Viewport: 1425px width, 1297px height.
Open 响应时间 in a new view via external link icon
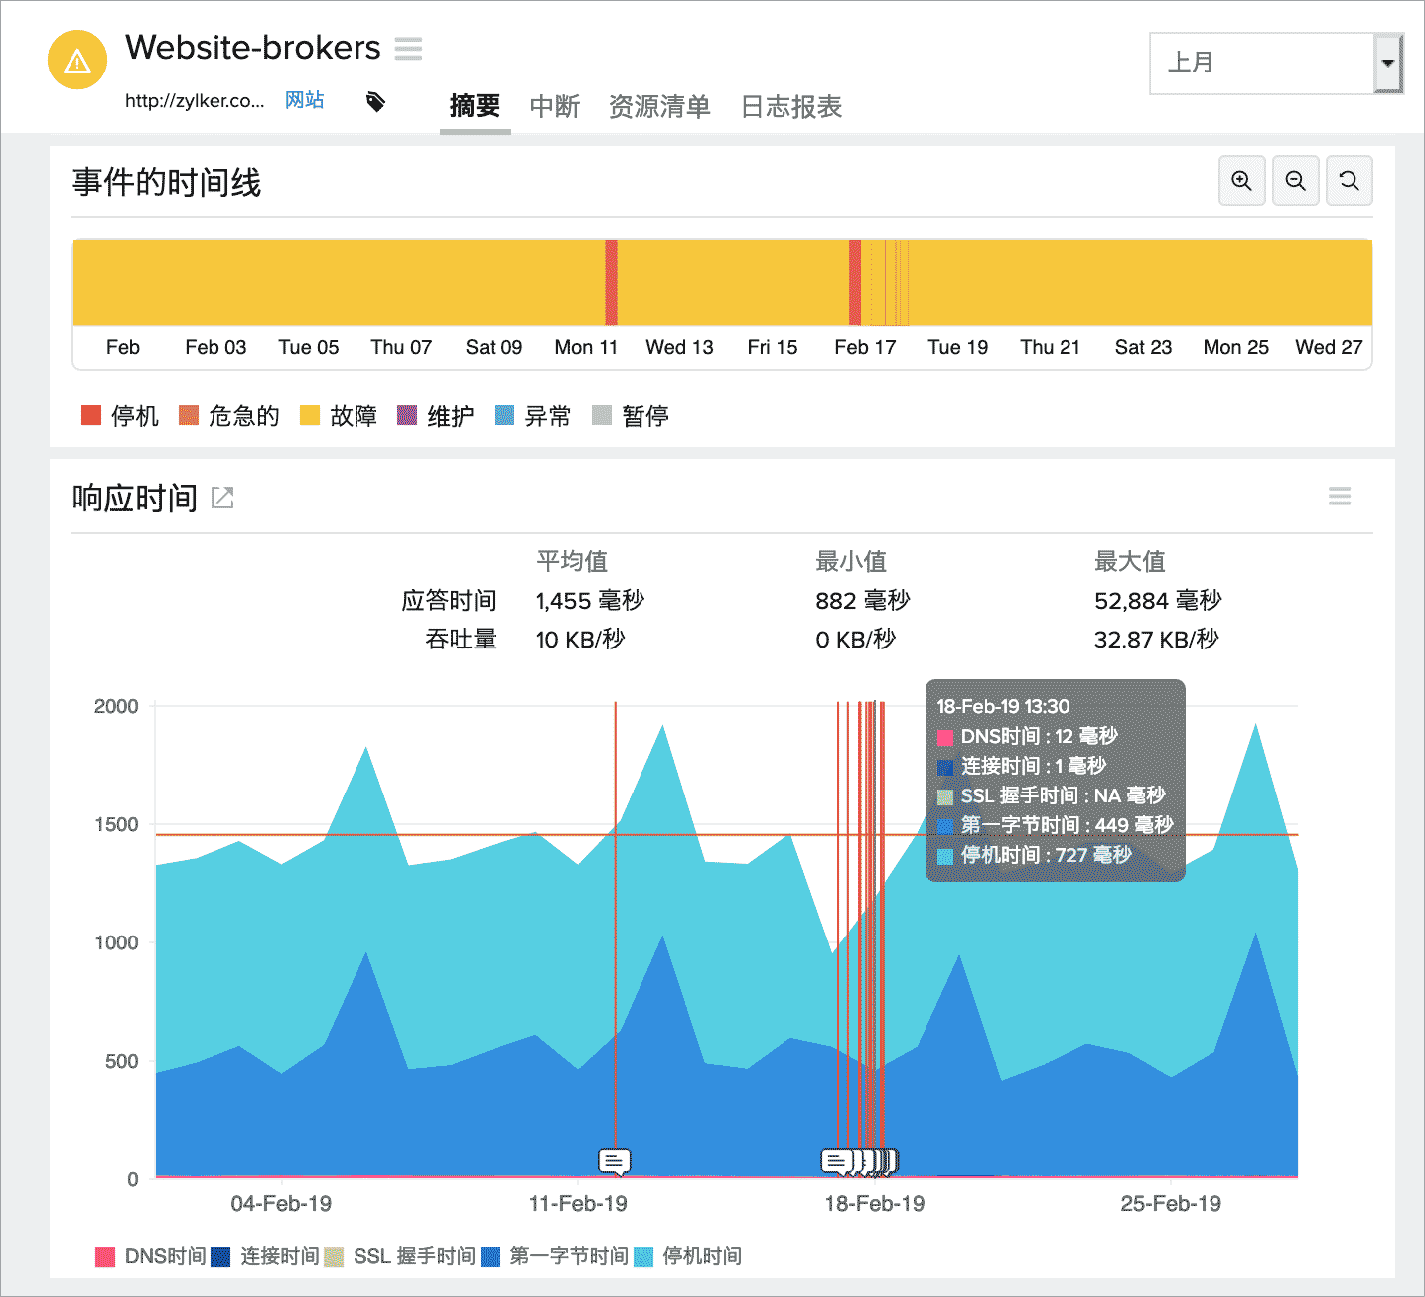pyautogui.click(x=220, y=497)
